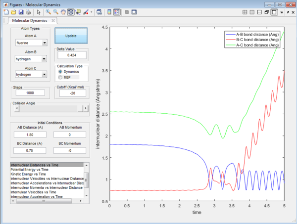Switch to the Molecular Dynamics tab
The image size is (297, 224).
click(x=31, y=20)
